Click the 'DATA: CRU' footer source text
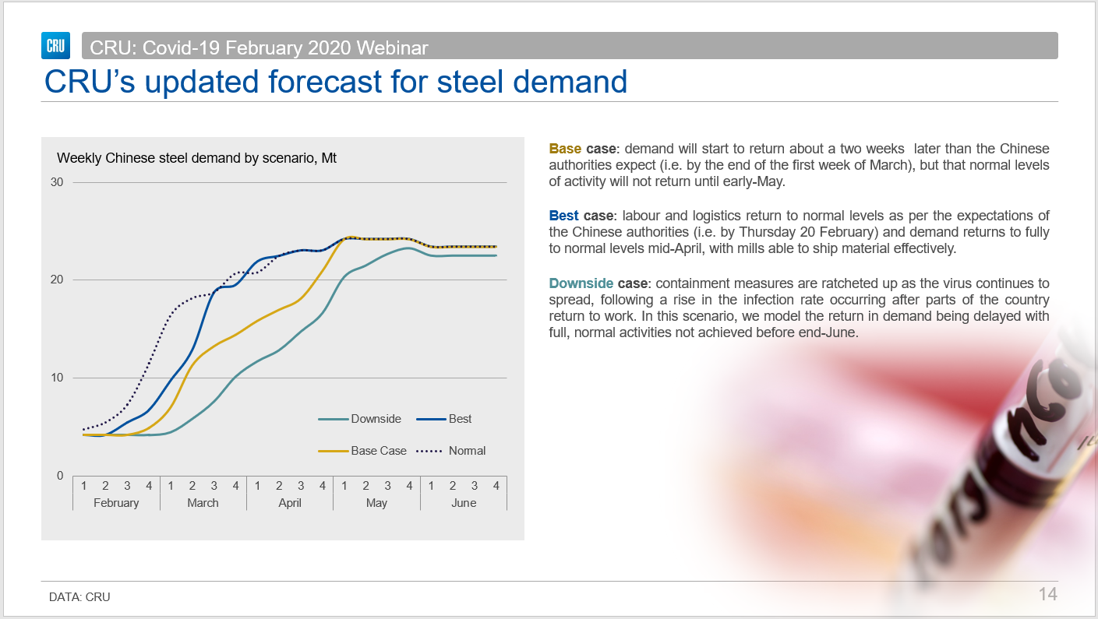Screen dimensions: 1098x619 (79, 597)
